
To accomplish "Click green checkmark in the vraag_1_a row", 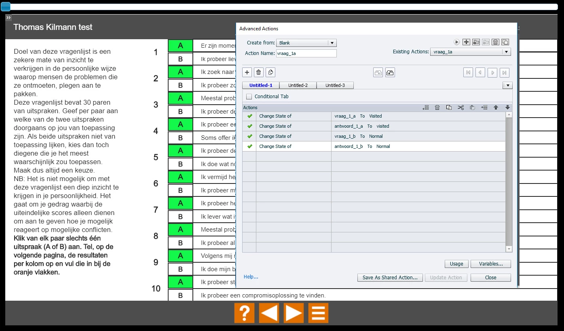I will click(x=249, y=116).
